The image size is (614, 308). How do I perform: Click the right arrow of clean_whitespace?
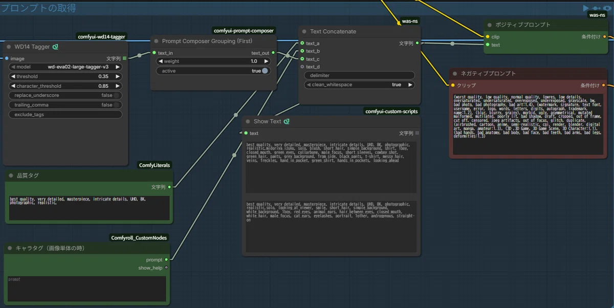(x=410, y=84)
